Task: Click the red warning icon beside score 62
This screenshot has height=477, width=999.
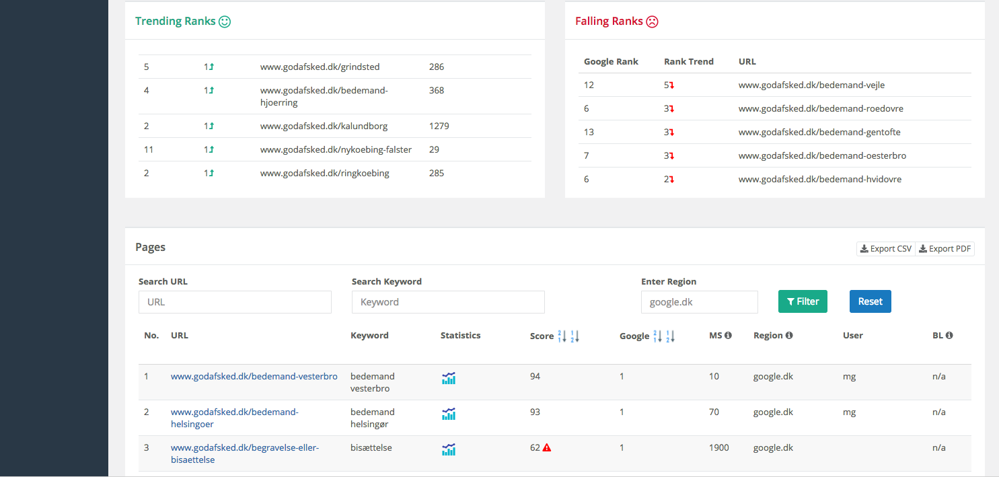Action: coord(547,448)
